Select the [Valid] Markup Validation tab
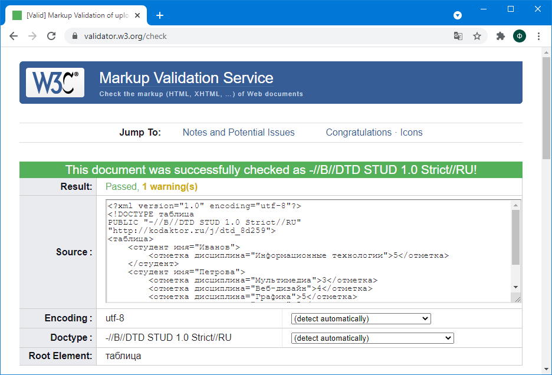Screen dimensions: 552x375 click(76, 15)
